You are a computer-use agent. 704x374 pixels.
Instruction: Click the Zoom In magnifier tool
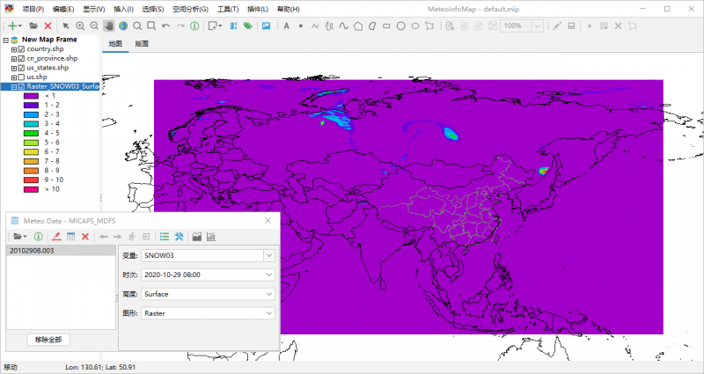pyautogui.click(x=80, y=26)
